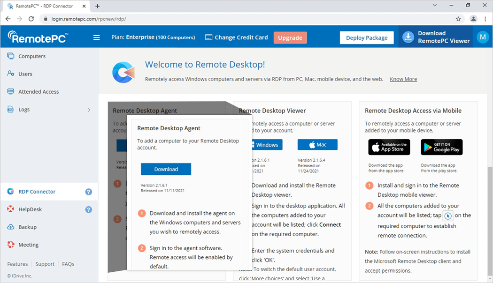This screenshot has height=283, width=493.
Task: Click the Google Play store badge
Action: pyautogui.click(x=441, y=147)
